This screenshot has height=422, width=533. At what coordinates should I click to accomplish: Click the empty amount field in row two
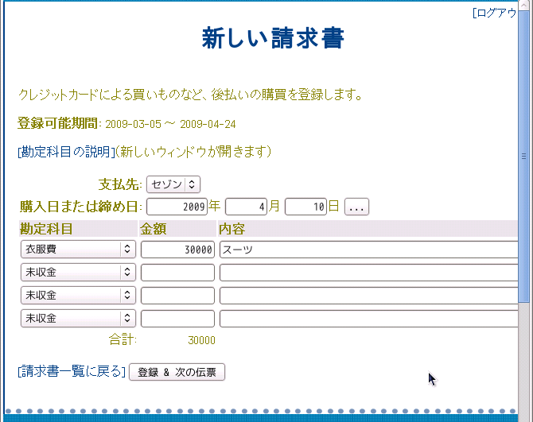click(177, 273)
